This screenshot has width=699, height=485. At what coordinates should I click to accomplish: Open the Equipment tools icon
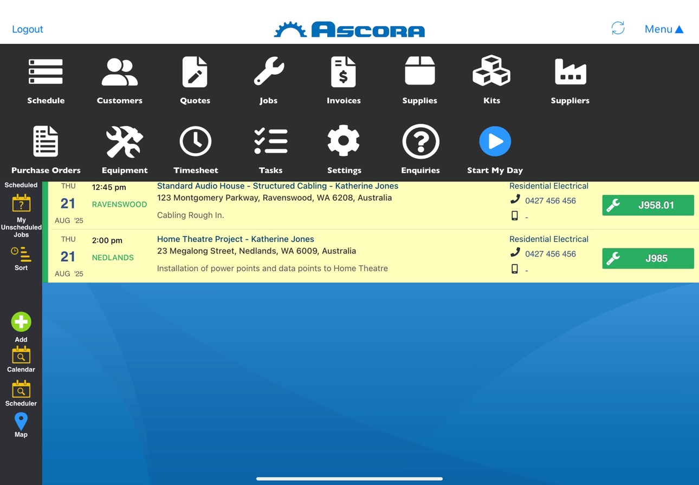click(x=125, y=142)
